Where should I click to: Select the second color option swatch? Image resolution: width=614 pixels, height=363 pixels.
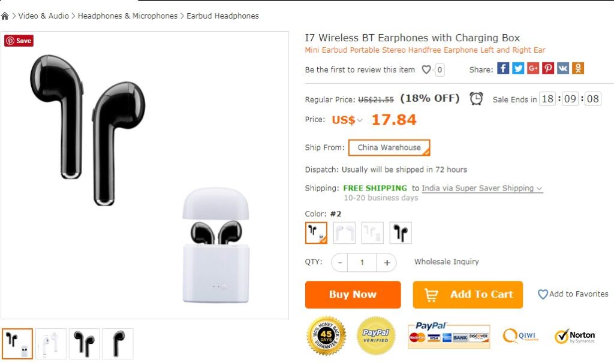[x=344, y=233]
